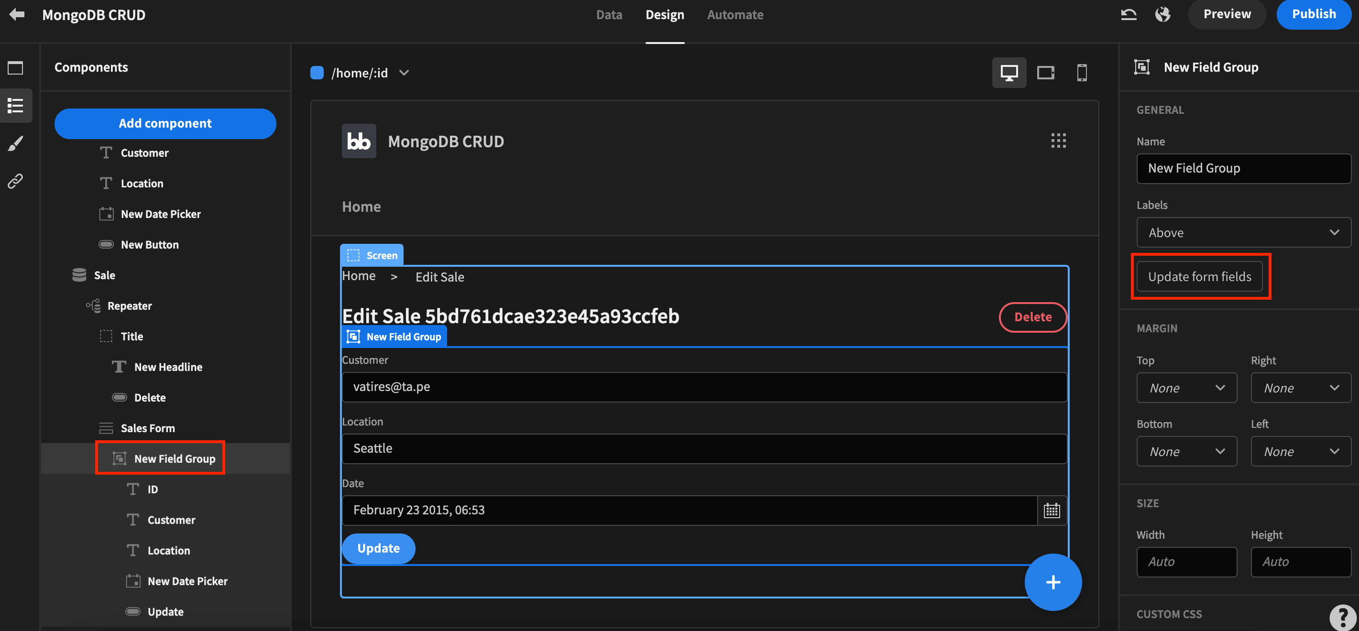Click the Home navigation link
1359x631 pixels.
[x=362, y=207]
